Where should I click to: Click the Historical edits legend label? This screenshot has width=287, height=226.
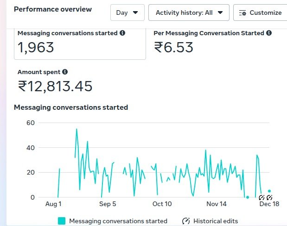point(216,221)
